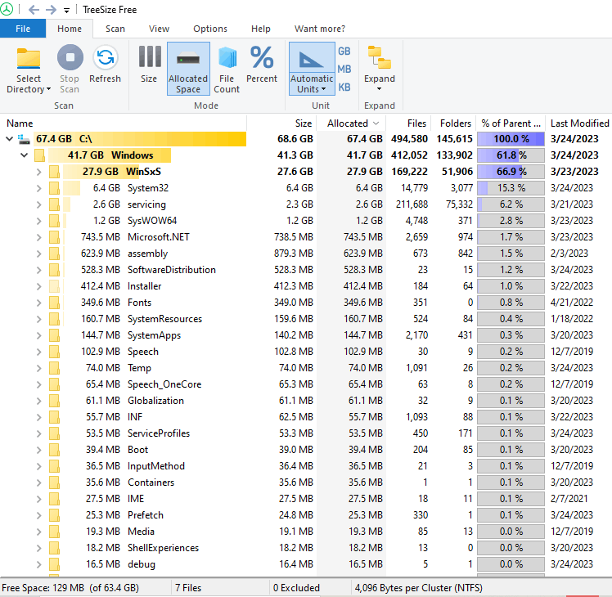Switch to the Scan ribbon tab
The image size is (612, 597).
(115, 29)
